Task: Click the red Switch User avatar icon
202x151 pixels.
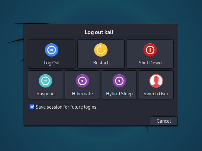Action: click(x=156, y=81)
